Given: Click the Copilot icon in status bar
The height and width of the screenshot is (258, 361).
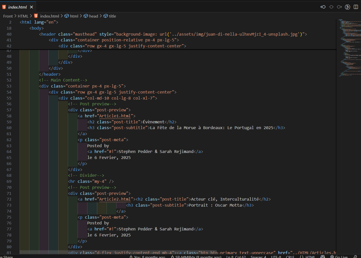Looking at the screenshot, I should (x=323, y=256).
